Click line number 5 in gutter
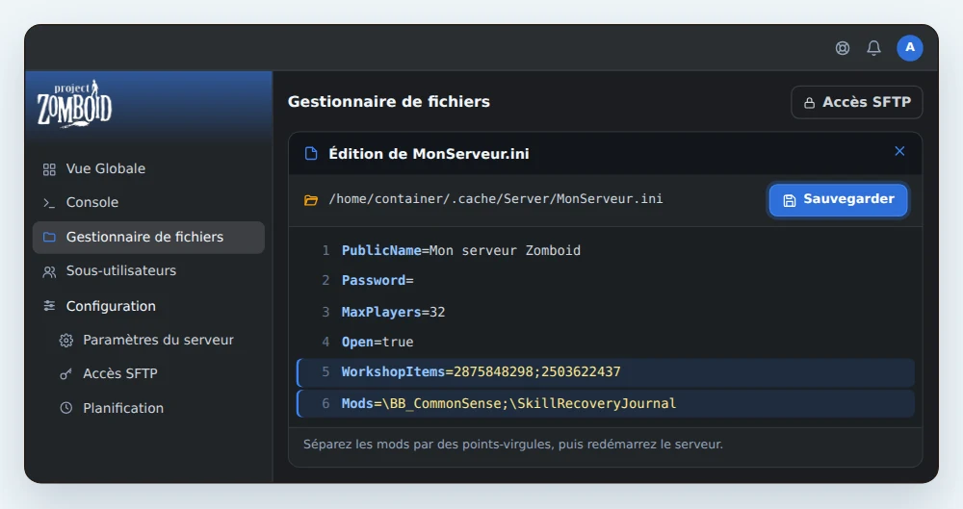Image resolution: width=963 pixels, height=509 pixels. [325, 372]
